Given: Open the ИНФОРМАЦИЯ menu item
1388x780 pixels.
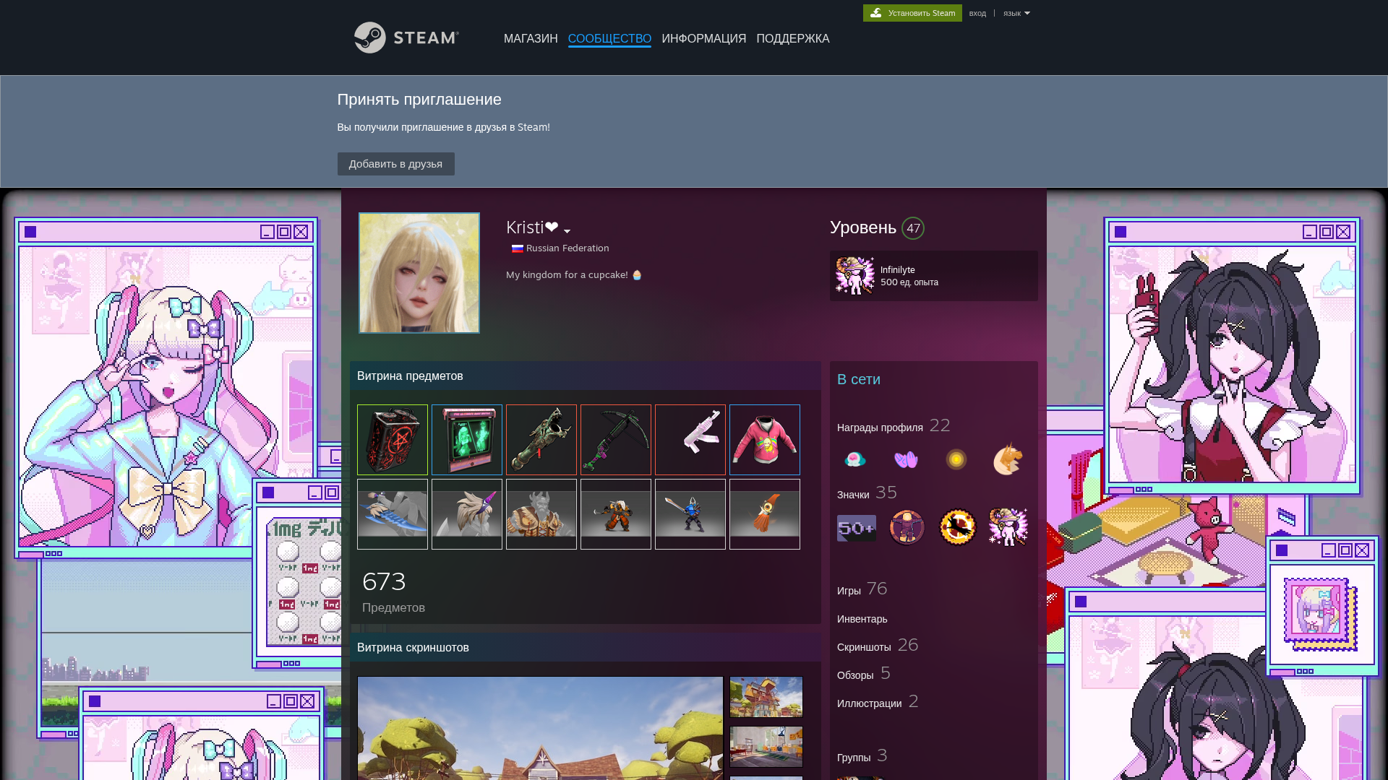Looking at the screenshot, I should tap(703, 38).
